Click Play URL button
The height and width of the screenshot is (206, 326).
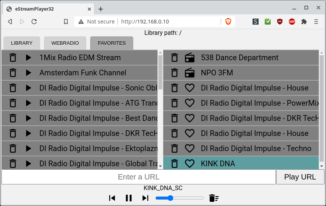300,177
